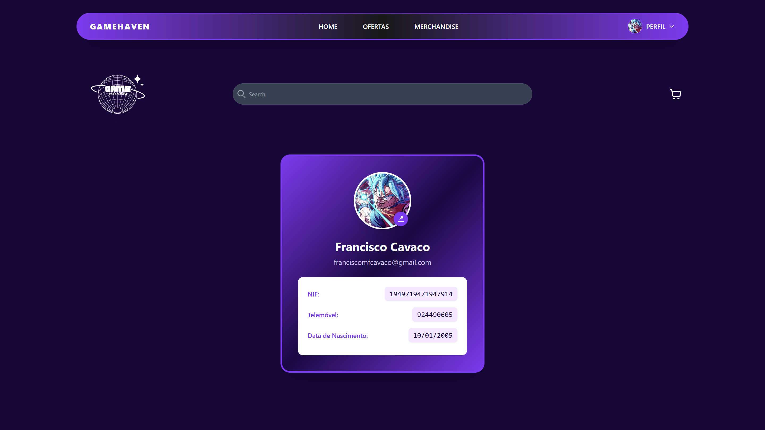
Task: Focus the Search input field
Action: pos(382,94)
